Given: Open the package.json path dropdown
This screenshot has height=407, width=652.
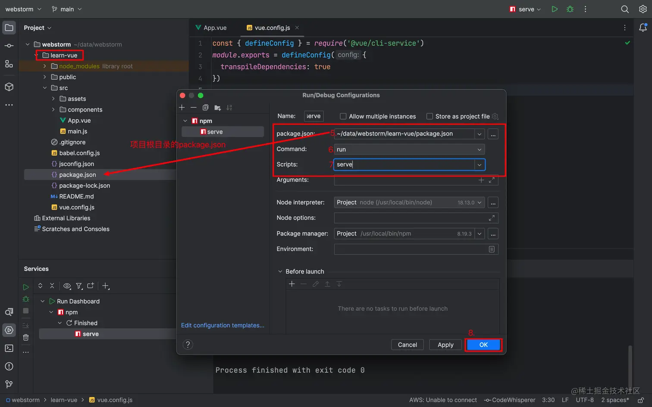Looking at the screenshot, I should (480, 134).
